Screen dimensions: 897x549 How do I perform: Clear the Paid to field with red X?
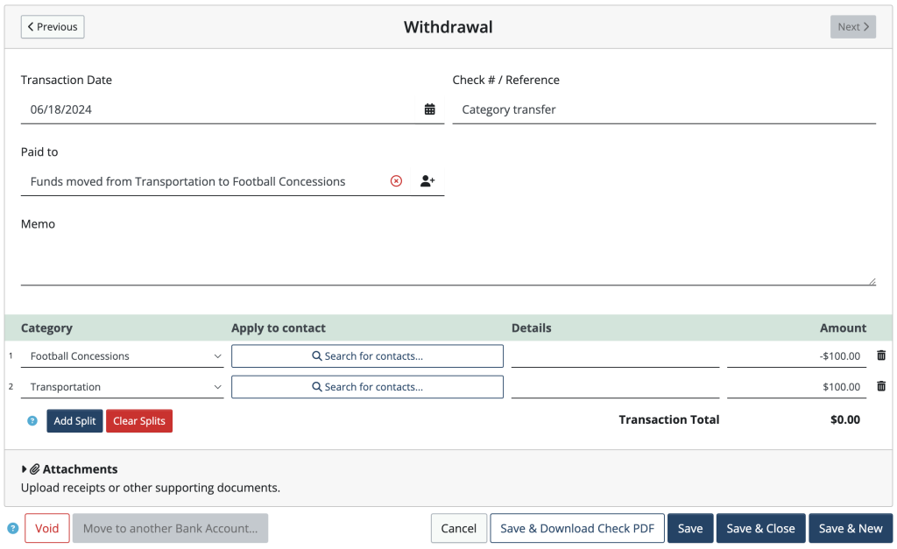pos(396,181)
